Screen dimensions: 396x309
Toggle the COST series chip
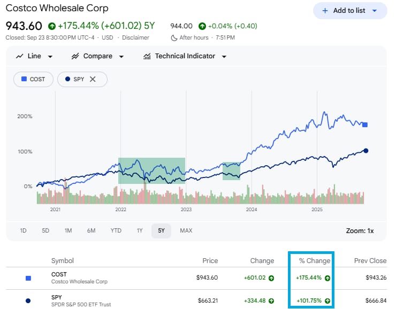(33, 79)
